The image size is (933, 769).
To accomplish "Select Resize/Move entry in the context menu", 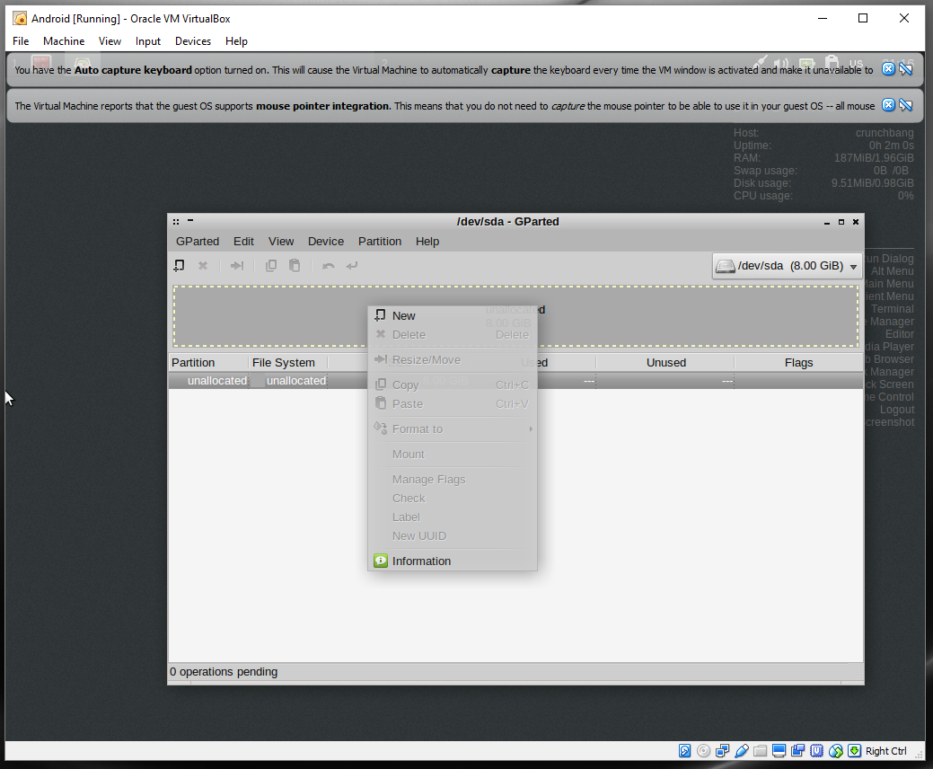I will (453, 359).
